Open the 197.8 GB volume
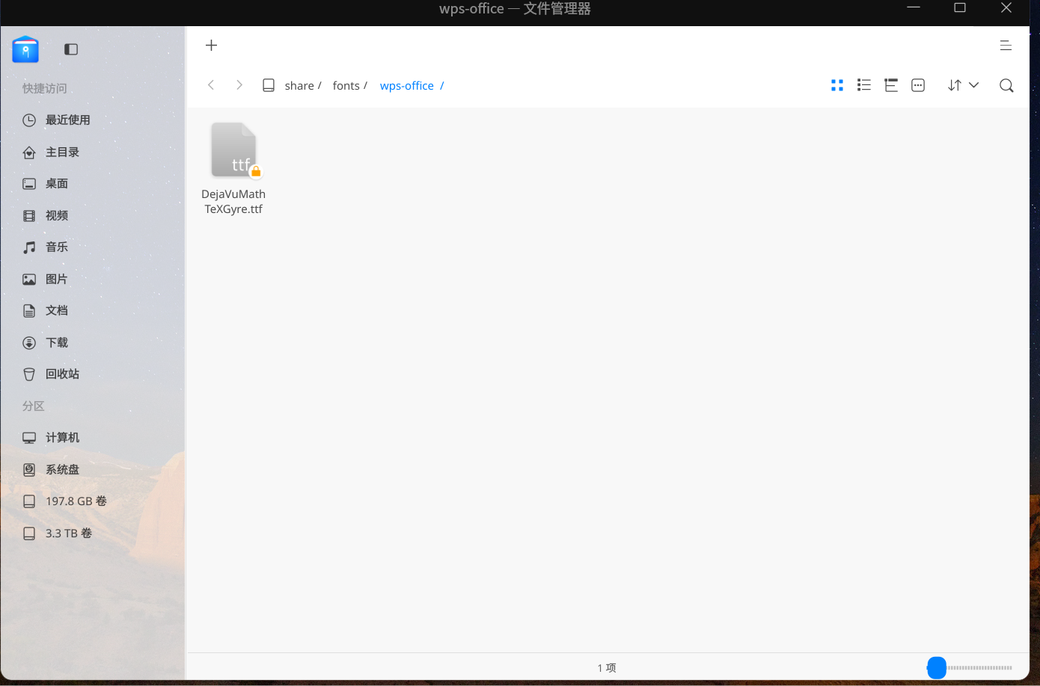The image size is (1040, 686). 93,501
